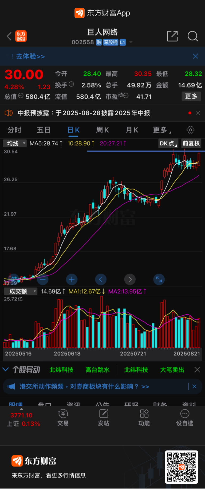Click the MA1:12.67亿 volume average label
Image resolution: width=205 pixels, height=489 pixels.
(x=87, y=291)
